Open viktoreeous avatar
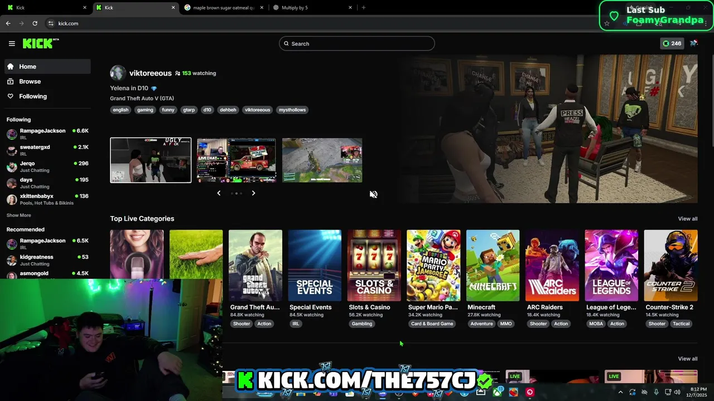The image size is (714, 401). pyautogui.click(x=118, y=73)
